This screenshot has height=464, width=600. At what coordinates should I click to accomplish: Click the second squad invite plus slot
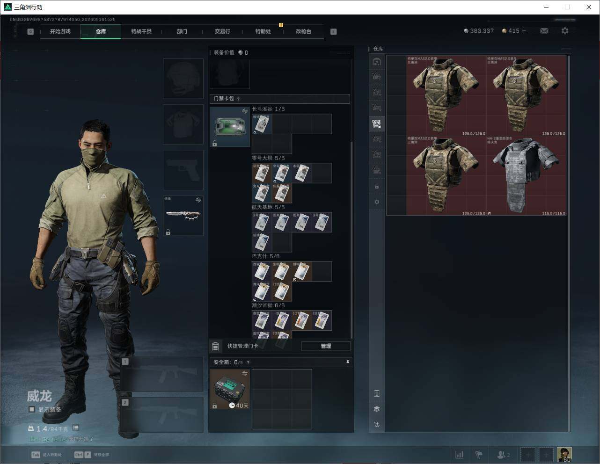click(x=546, y=455)
